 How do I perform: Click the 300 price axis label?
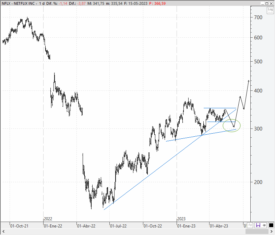point(258,128)
